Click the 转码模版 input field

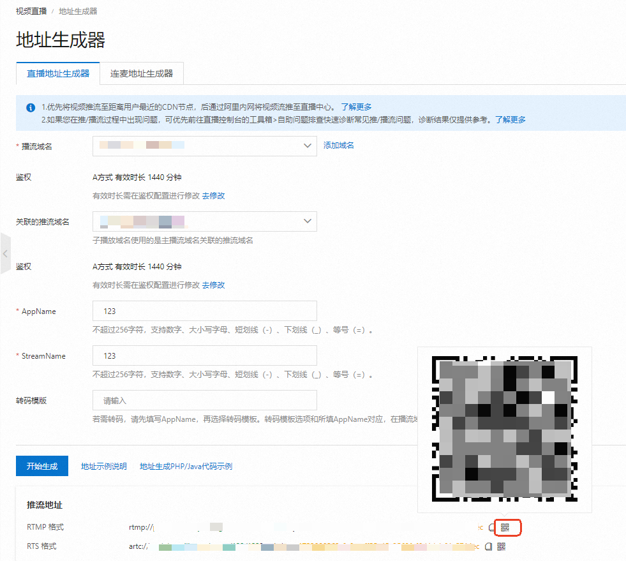pyautogui.click(x=204, y=400)
